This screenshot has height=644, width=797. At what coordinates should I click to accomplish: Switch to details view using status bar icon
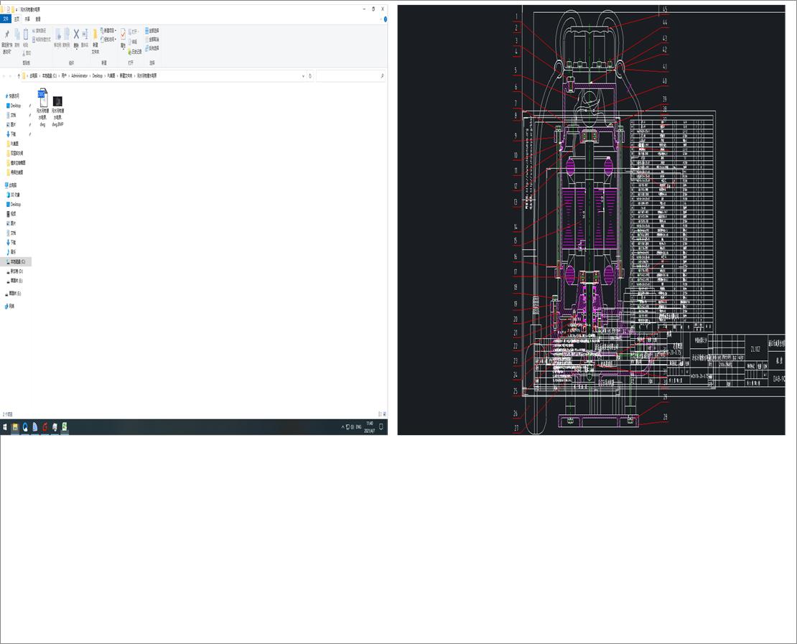pos(380,414)
